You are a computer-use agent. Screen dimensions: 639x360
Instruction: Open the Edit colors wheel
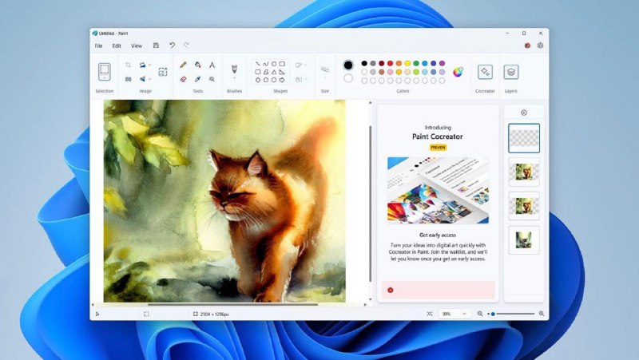point(458,72)
